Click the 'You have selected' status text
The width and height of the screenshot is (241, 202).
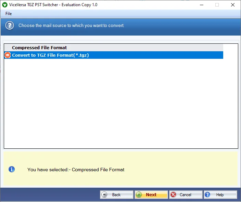(x=76, y=170)
